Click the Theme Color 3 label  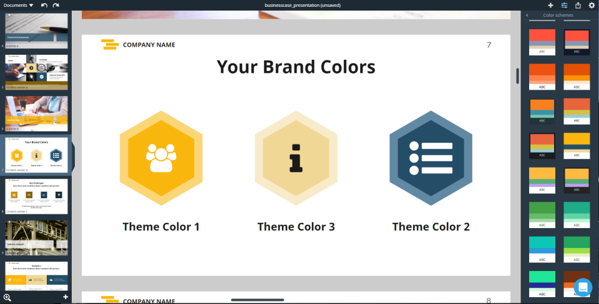point(296,227)
